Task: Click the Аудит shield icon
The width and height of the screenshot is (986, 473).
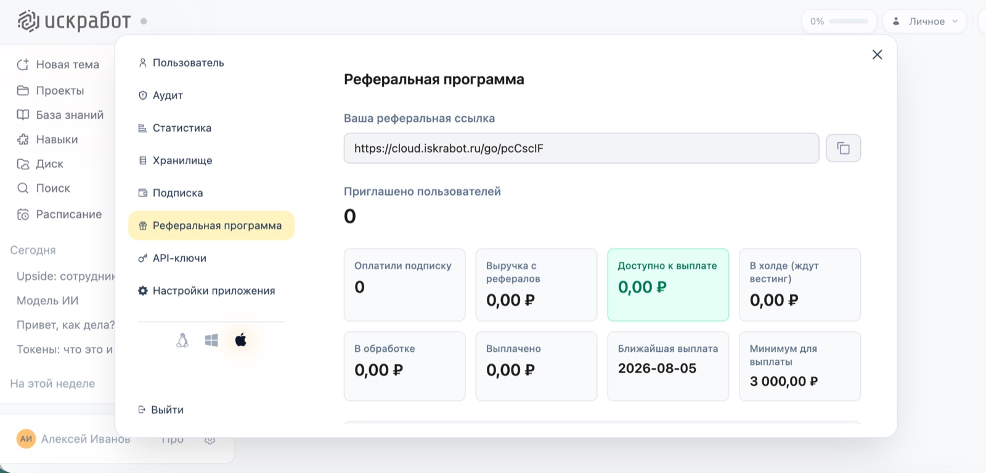Action: click(x=142, y=95)
